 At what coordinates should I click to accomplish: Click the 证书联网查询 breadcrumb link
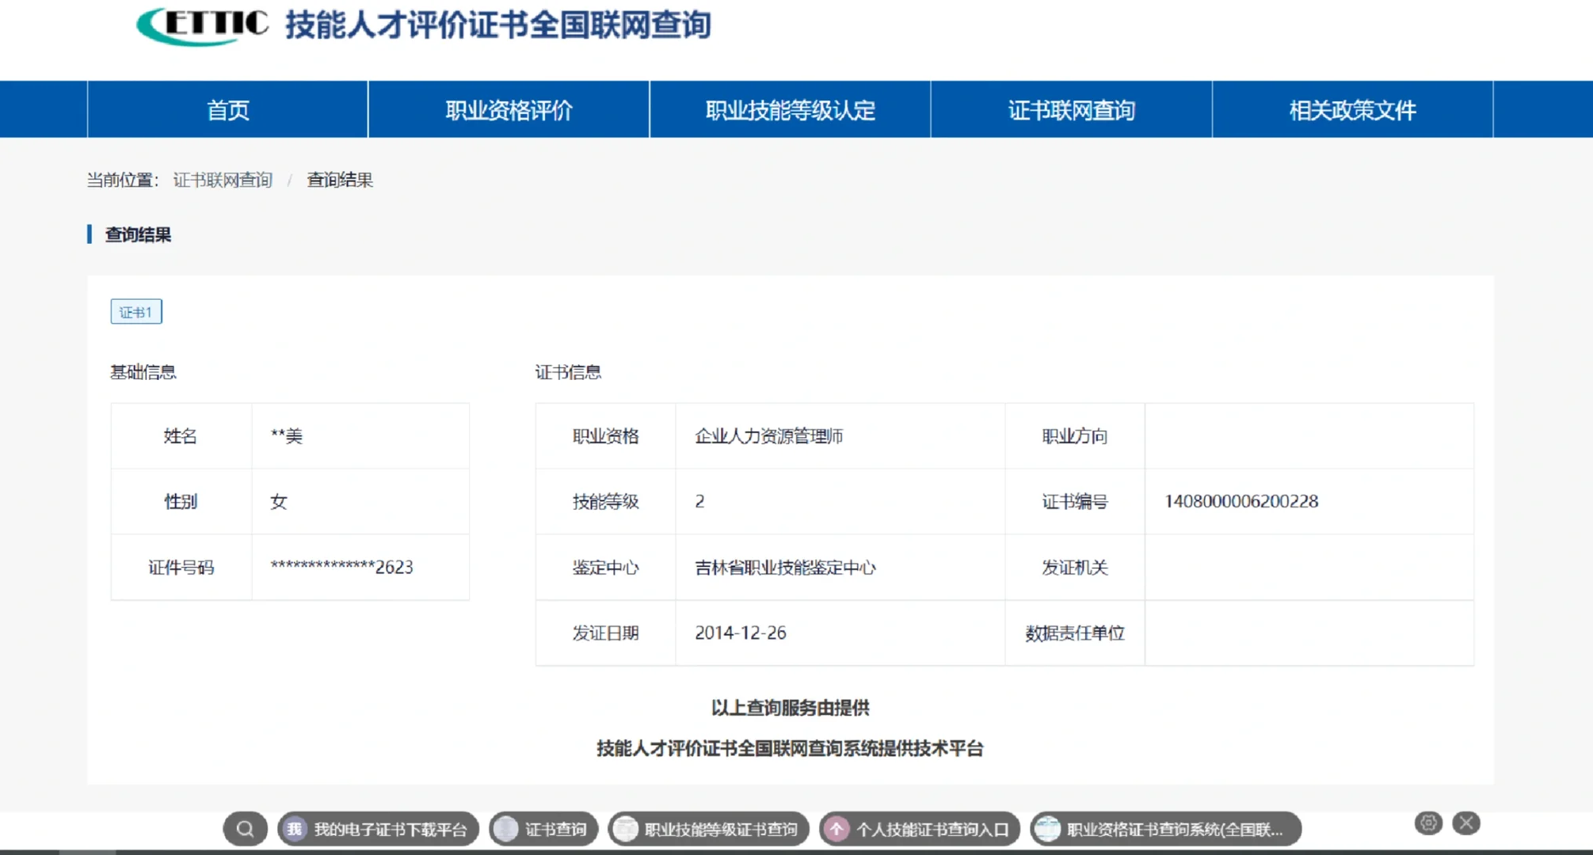click(x=223, y=180)
